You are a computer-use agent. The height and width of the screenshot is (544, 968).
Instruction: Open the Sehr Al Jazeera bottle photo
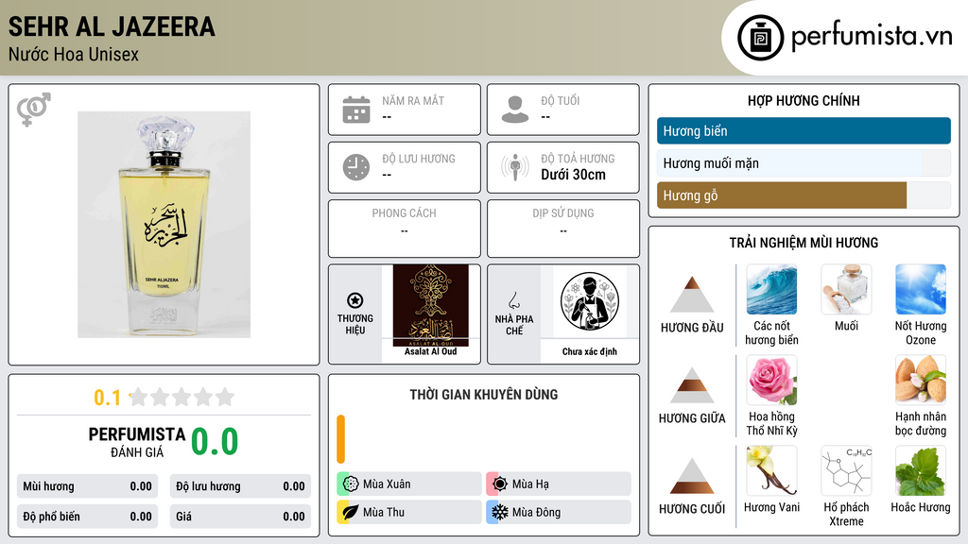164,225
